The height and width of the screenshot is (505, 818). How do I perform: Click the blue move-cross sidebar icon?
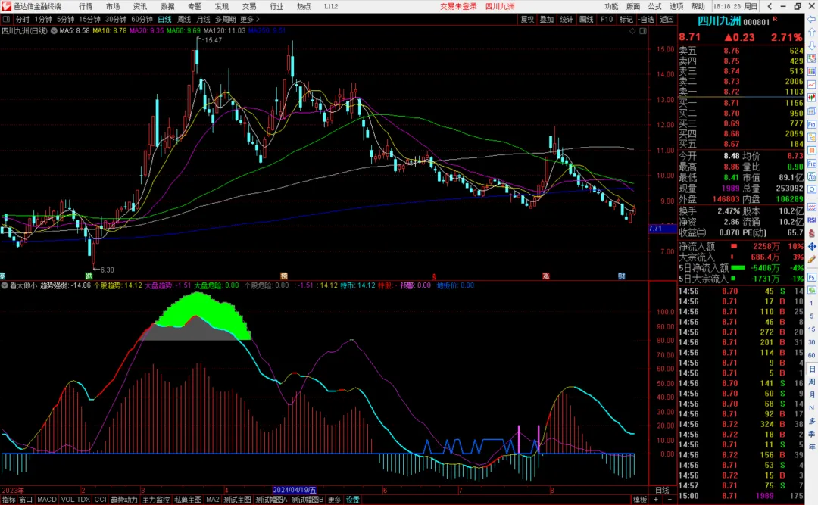tap(812, 246)
